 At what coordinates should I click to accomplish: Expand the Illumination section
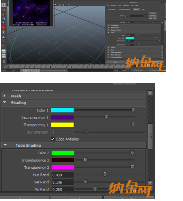click(x=134, y=28)
